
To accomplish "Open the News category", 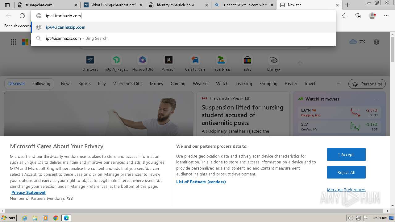I will pyautogui.click(x=66, y=84).
